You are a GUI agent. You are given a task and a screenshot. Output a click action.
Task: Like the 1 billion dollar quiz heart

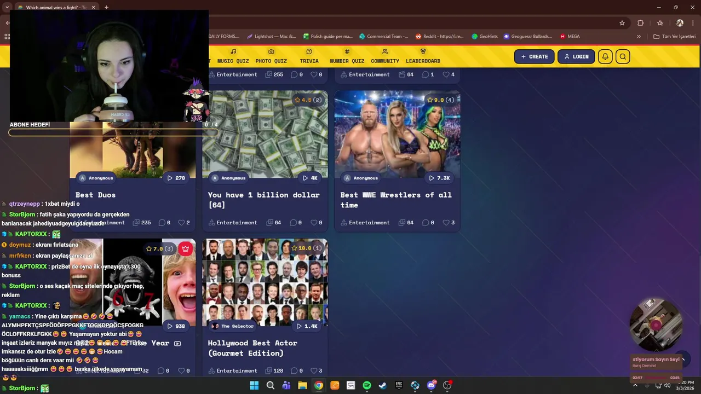tap(314, 223)
